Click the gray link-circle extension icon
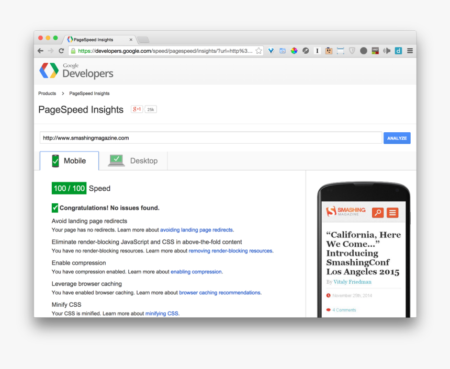 306,51
